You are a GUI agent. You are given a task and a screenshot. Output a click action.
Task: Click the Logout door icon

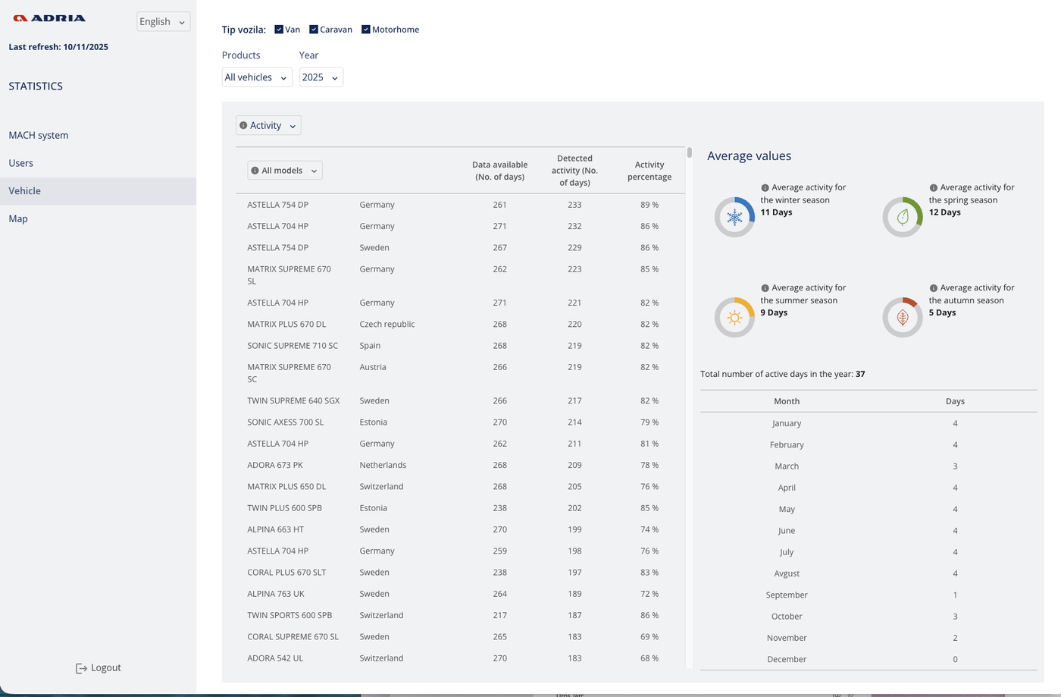[81, 668]
